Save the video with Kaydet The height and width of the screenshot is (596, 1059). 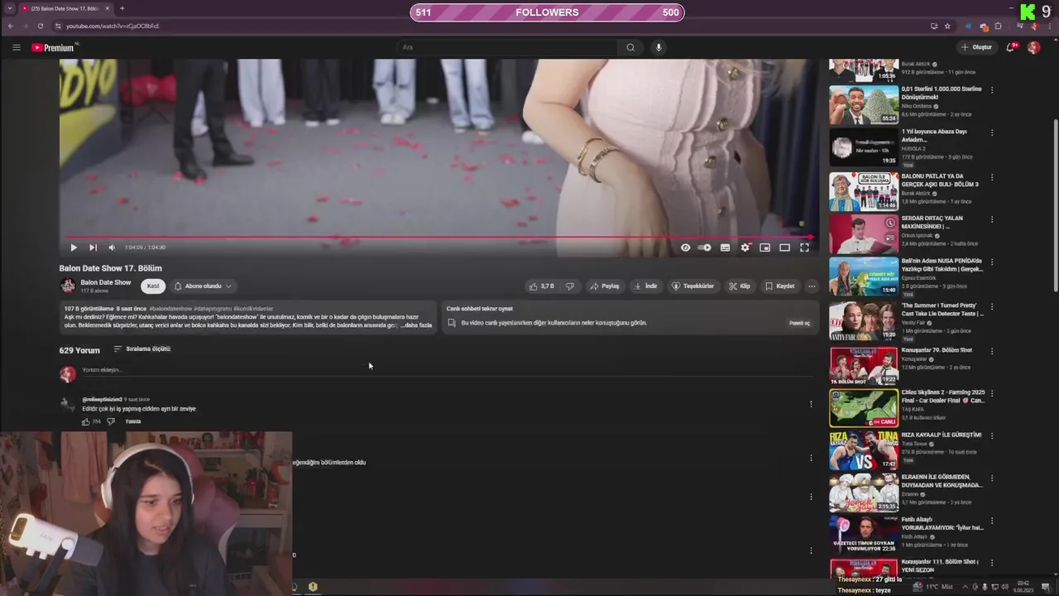(x=779, y=286)
